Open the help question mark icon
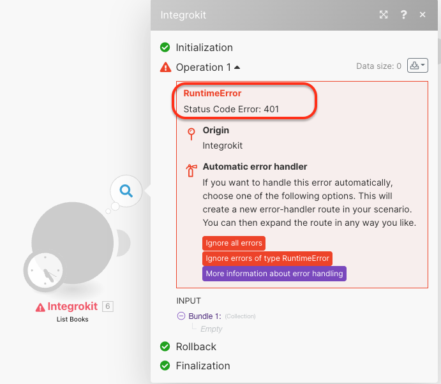This screenshot has width=441, height=384. tap(403, 15)
